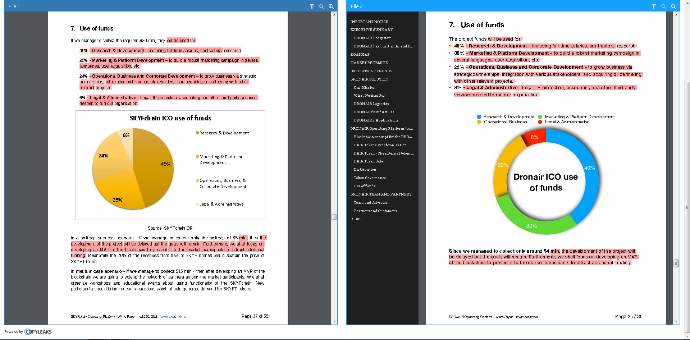The width and height of the screenshot is (690, 340).
Task: Open EXECUTIVE SUMMARY outline entry
Action: [372, 30]
